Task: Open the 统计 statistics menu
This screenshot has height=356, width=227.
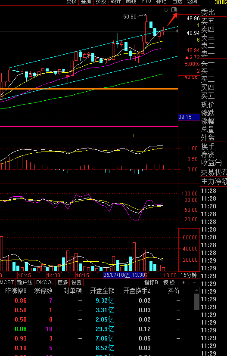Action: click(x=116, y=2)
